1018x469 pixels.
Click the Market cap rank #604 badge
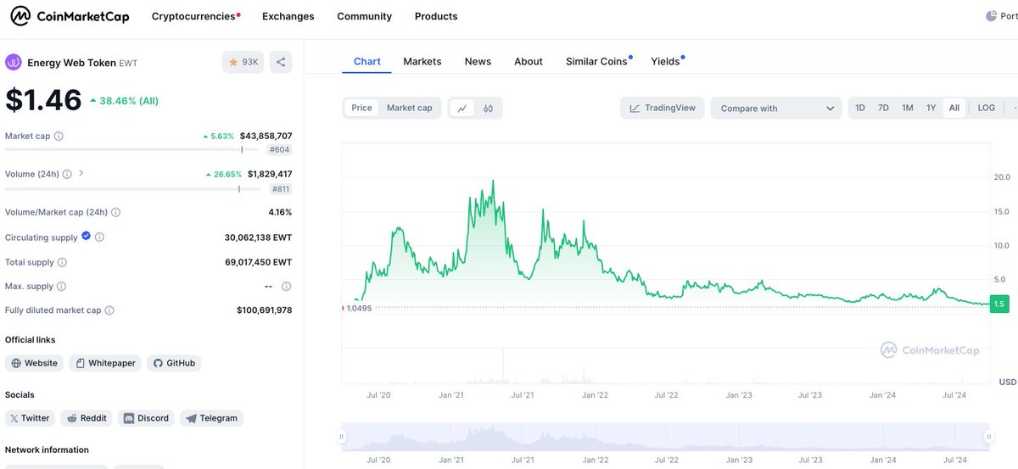pyautogui.click(x=279, y=149)
